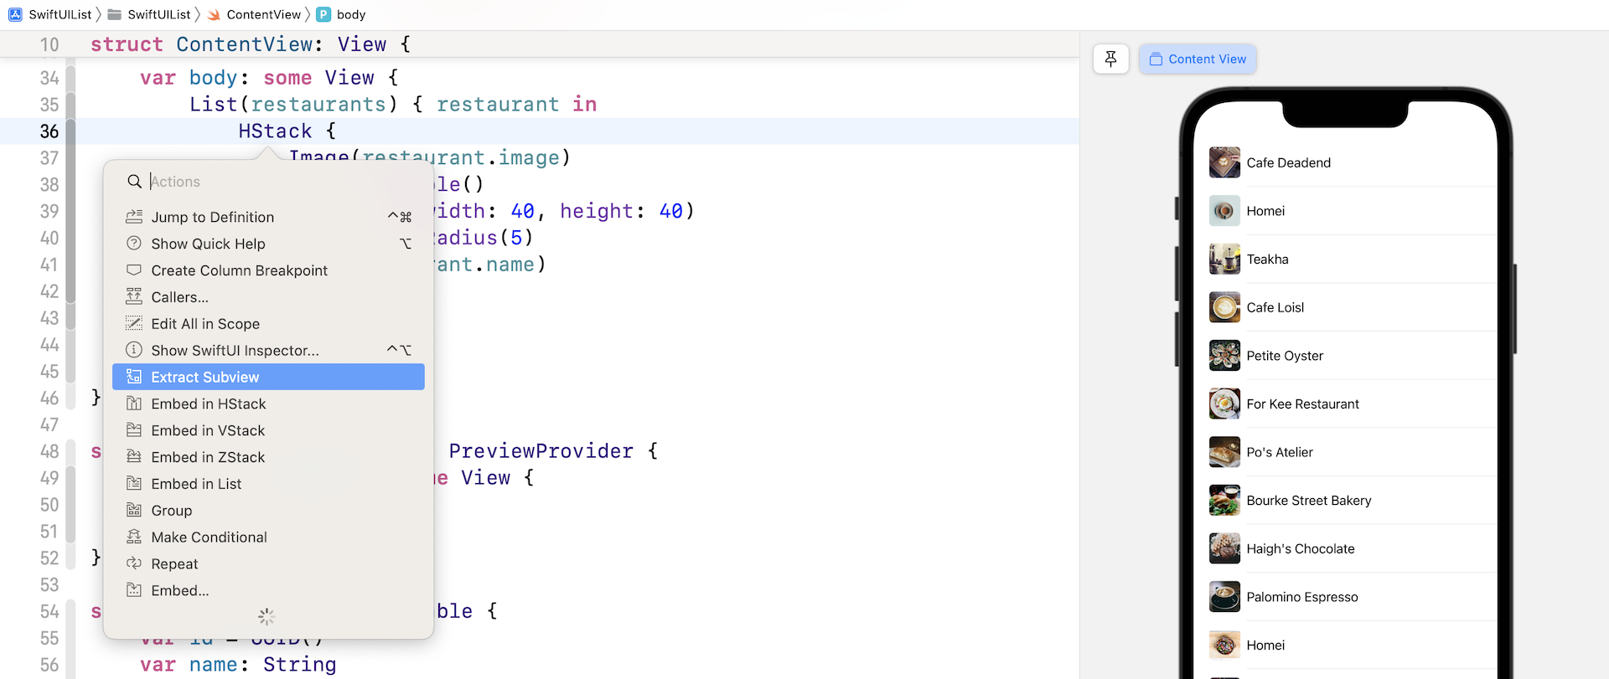Click the Jump to Definition icon
1609x679 pixels.
click(x=134, y=217)
